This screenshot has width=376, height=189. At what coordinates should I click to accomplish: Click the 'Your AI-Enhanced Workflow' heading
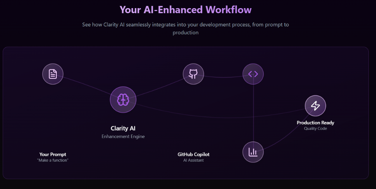click(186, 10)
